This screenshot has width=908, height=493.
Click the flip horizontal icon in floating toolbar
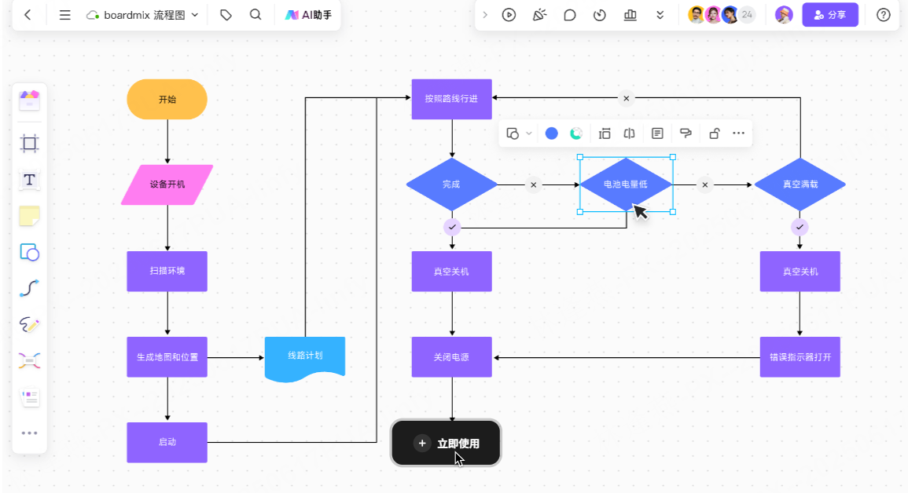point(629,133)
